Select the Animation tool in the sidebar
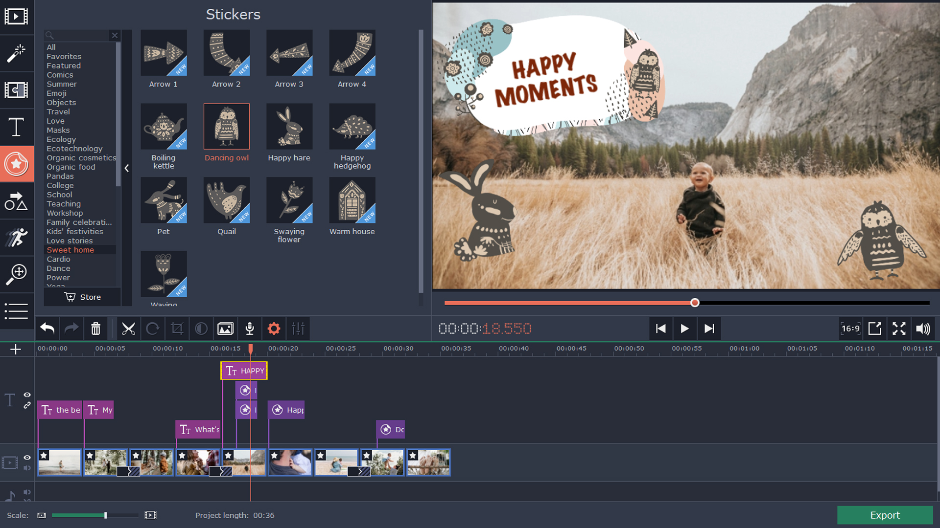This screenshot has height=528, width=940. 17,238
